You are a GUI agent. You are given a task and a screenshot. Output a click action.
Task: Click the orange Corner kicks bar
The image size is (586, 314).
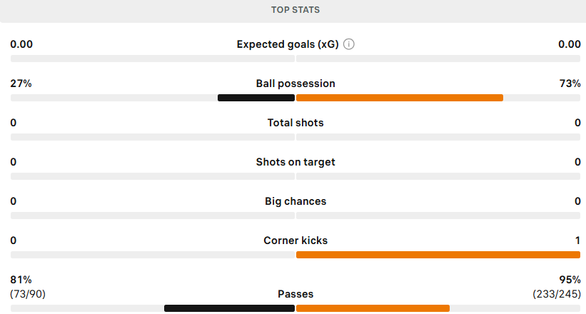[438, 255]
